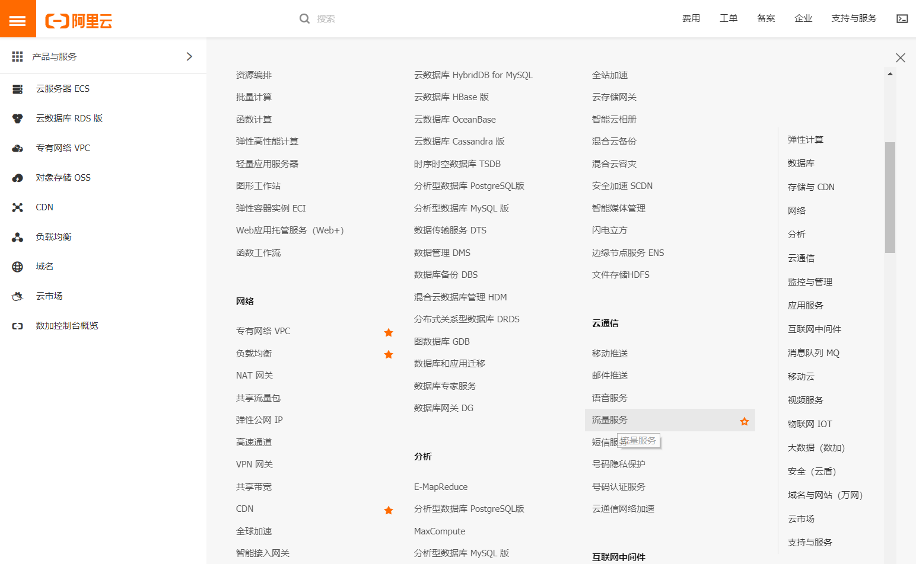Image resolution: width=916 pixels, height=564 pixels.
Task: Open MaxCompute link
Action: 440,531
